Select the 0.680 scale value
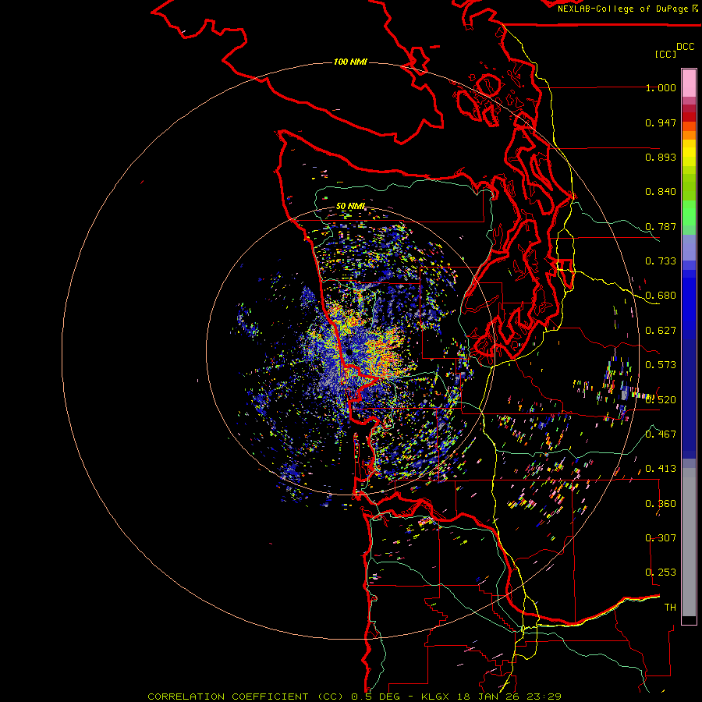The height and width of the screenshot is (702, 702). tap(661, 296)
